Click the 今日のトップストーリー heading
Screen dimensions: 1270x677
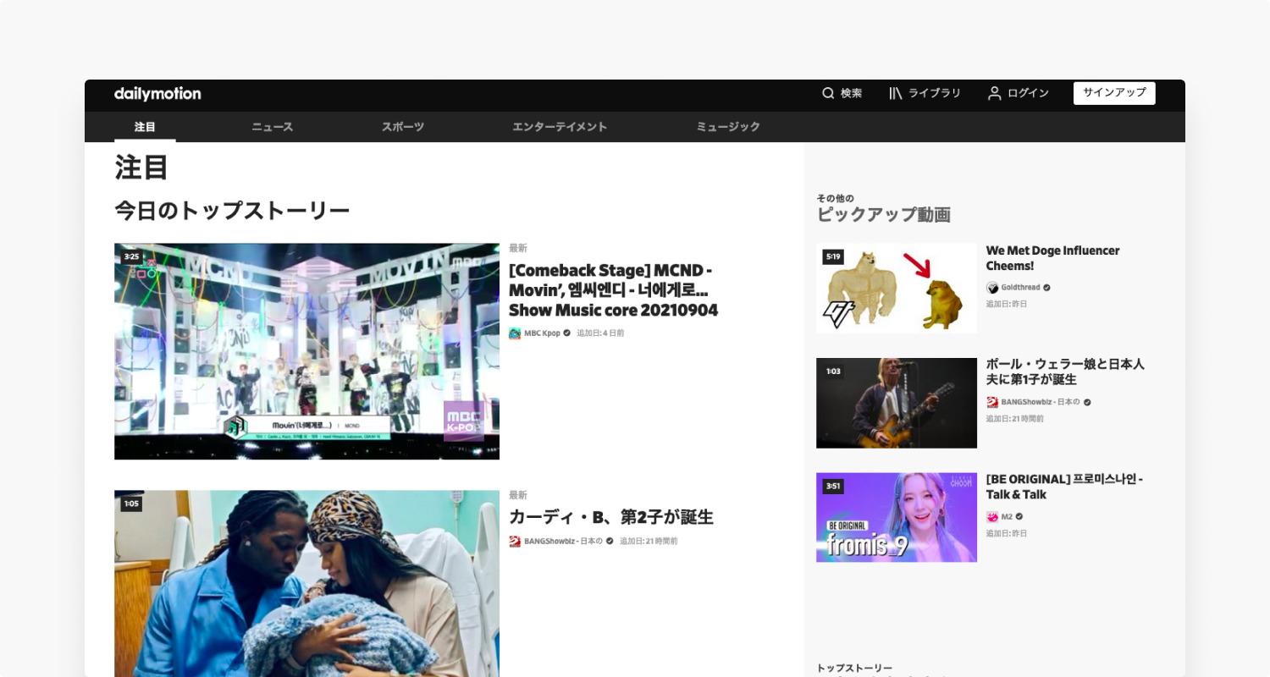(x=232, y=211)
